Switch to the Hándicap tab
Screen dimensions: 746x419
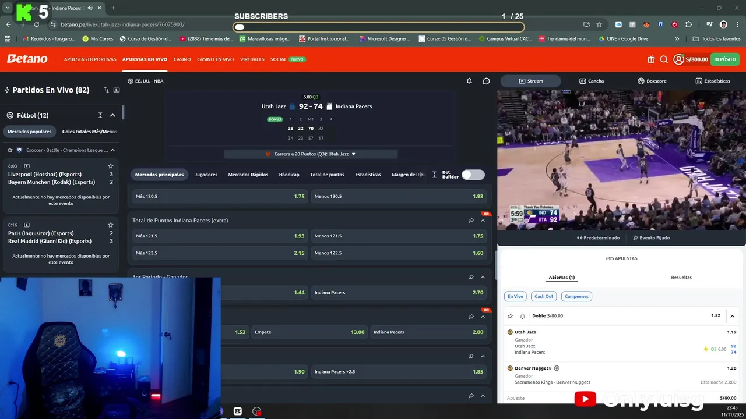pyautogui.click(x=289, y=175)
